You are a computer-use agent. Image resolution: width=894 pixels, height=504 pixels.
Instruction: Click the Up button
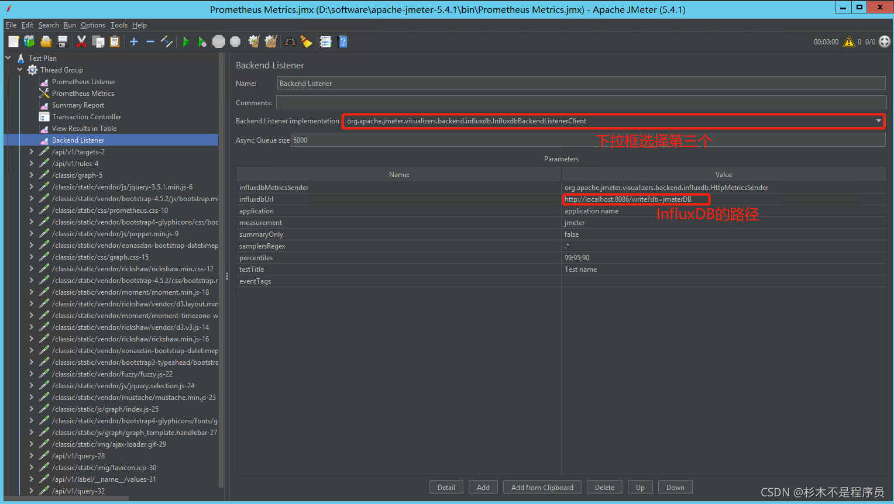point(640,488)
